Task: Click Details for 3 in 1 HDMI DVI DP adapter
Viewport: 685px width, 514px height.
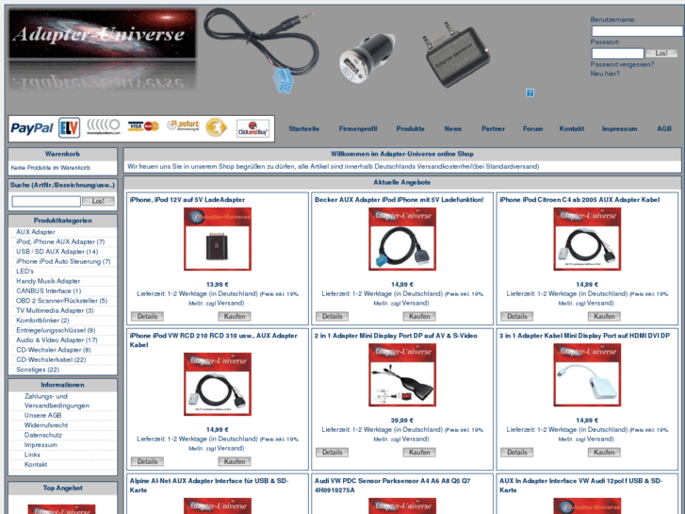Action: pyautogui.click(x=516, y=452)
